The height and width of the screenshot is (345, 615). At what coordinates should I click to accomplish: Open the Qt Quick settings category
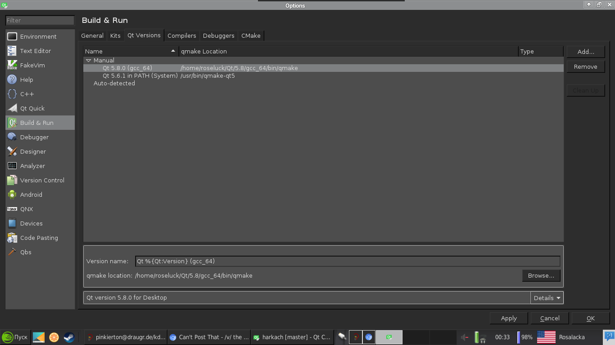pyautogui.click(x=40, y=108)
